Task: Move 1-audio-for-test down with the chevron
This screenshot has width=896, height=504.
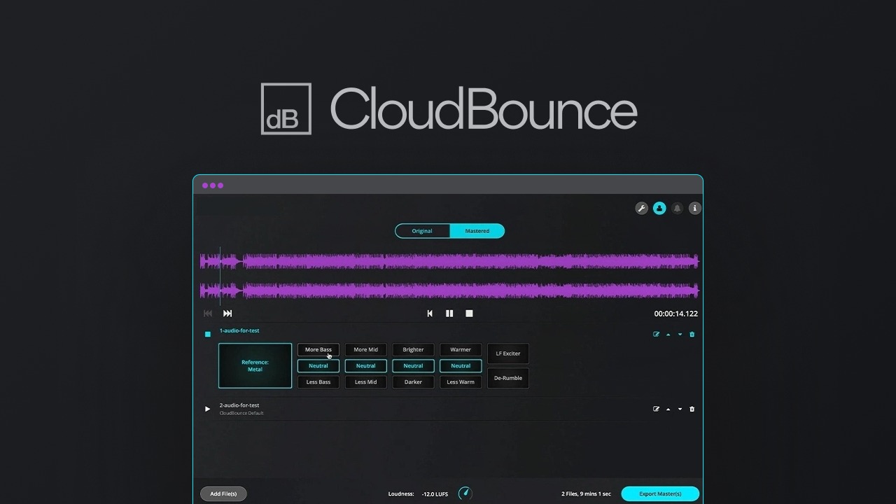Action: 679,334
